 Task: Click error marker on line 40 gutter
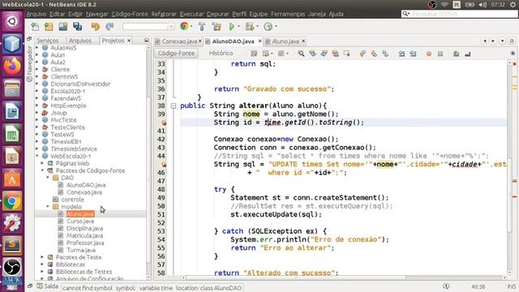click(164, 122)
